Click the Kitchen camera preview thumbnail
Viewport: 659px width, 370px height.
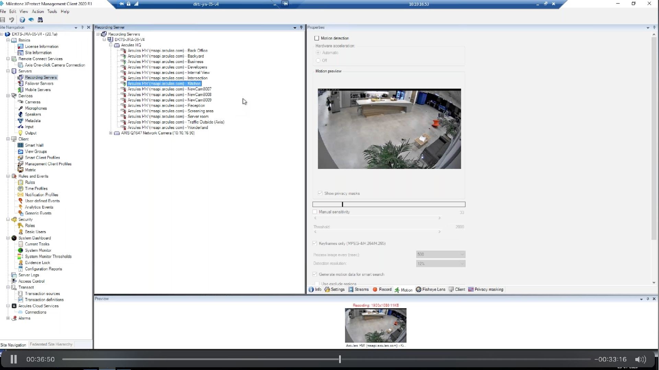point(375,325)
